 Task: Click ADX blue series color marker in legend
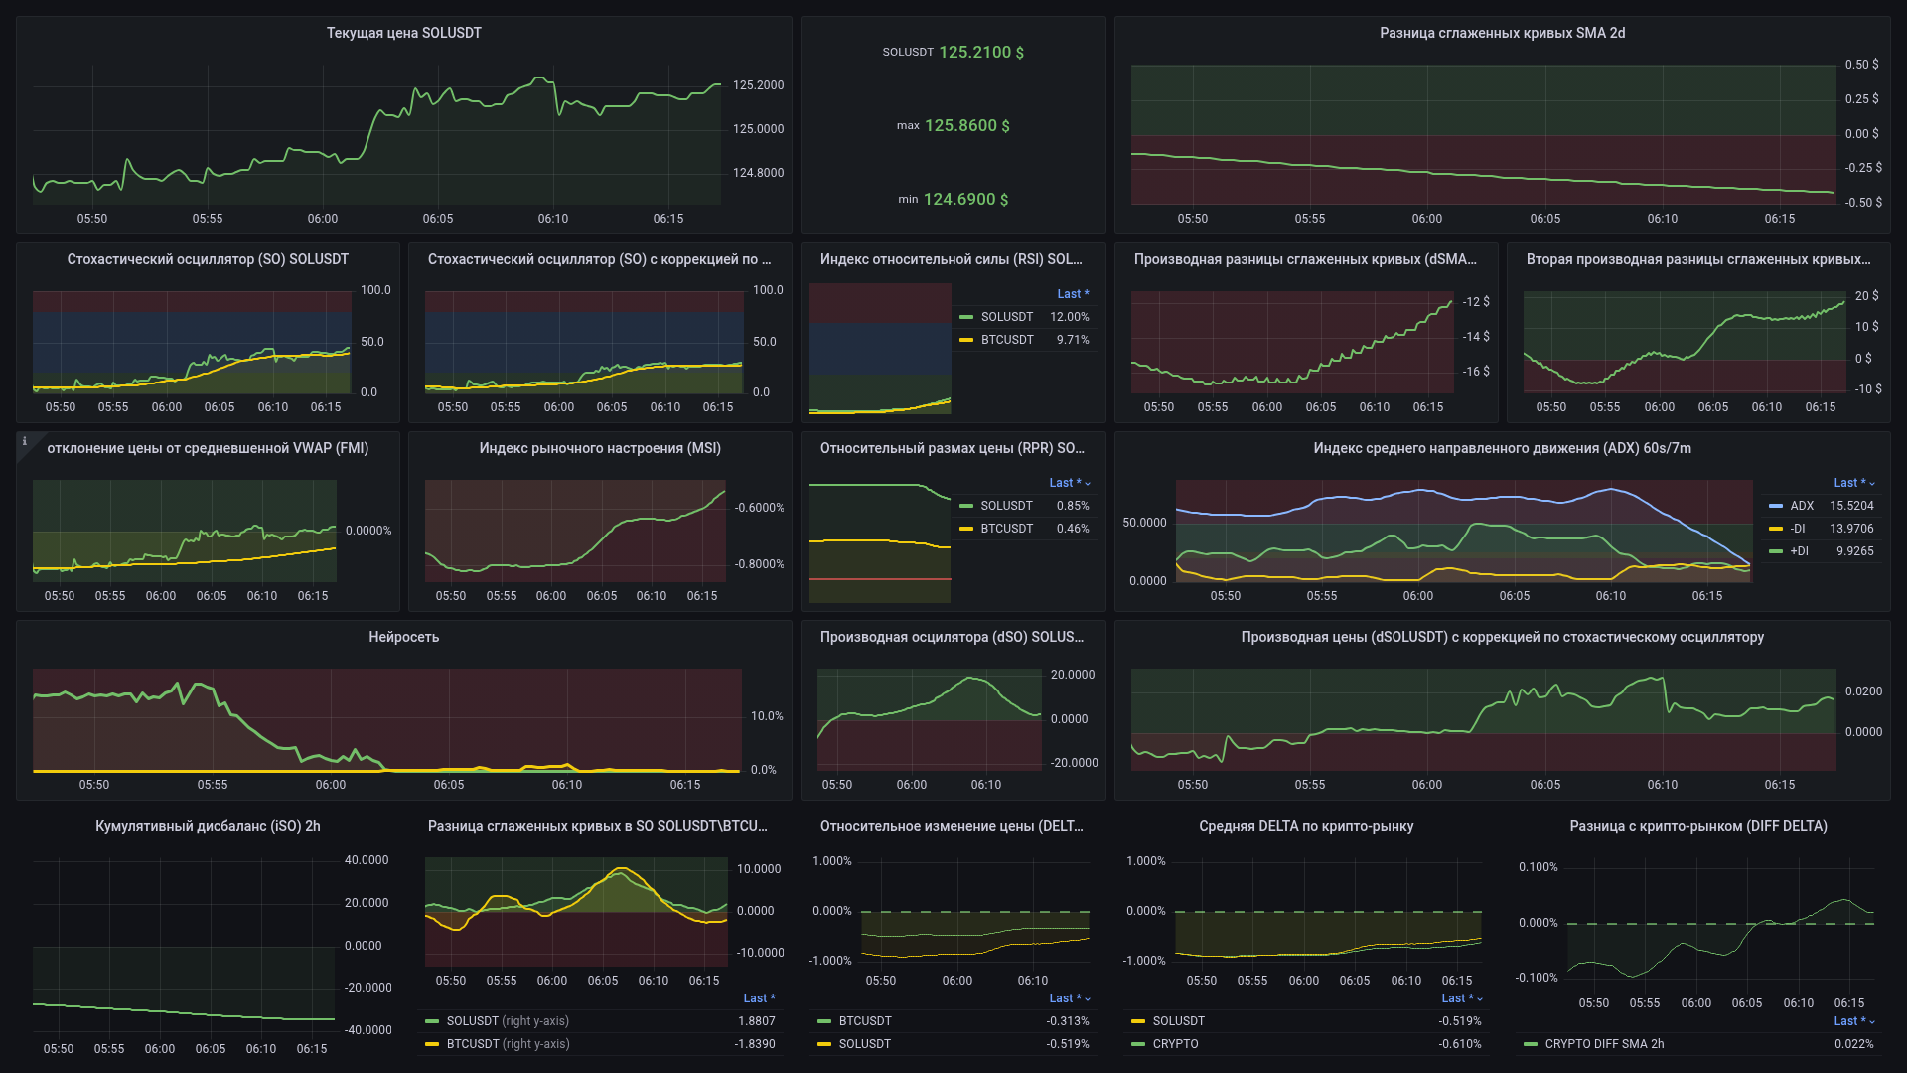(x=1776, y=506)
